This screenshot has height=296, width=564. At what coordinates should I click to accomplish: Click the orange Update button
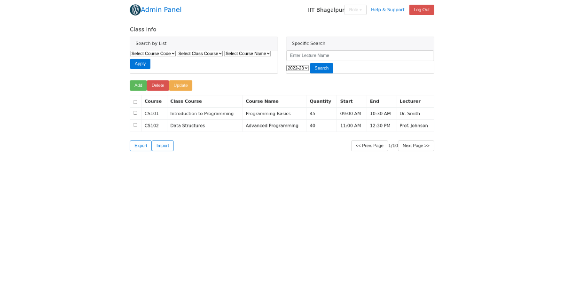[180, 85]
